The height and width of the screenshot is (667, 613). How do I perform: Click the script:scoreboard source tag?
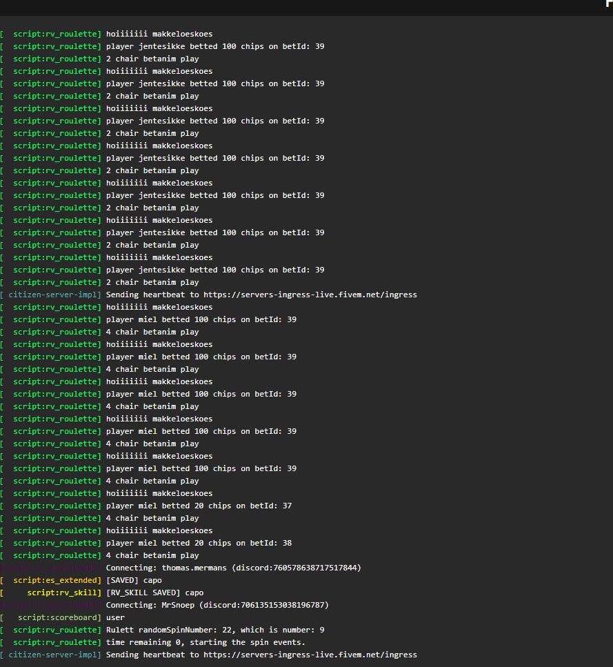tap(59, 617)
